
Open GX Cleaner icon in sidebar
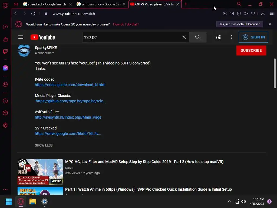(x=5, y=39)
